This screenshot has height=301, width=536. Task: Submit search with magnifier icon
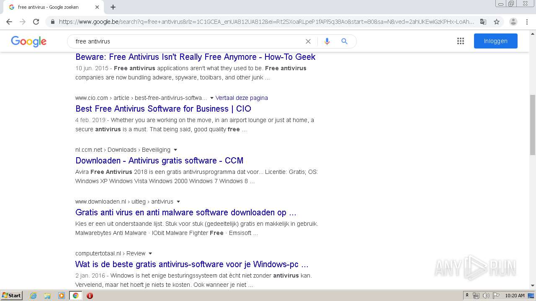tap(344, 41)
